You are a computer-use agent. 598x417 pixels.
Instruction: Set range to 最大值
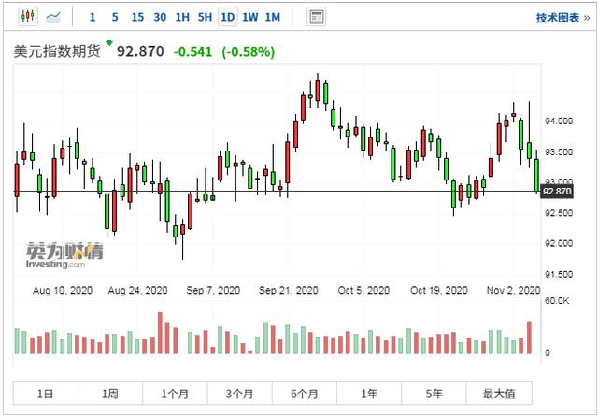499,394
